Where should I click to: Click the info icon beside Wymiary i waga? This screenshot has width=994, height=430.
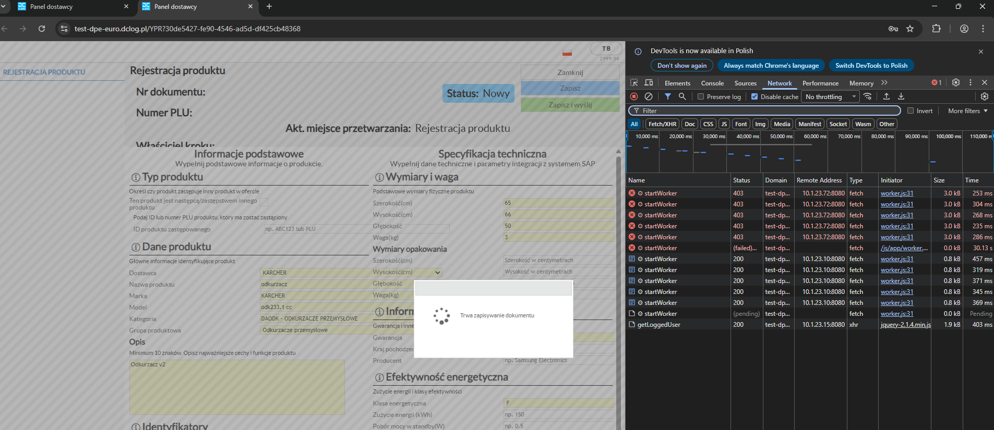[379, 178]
